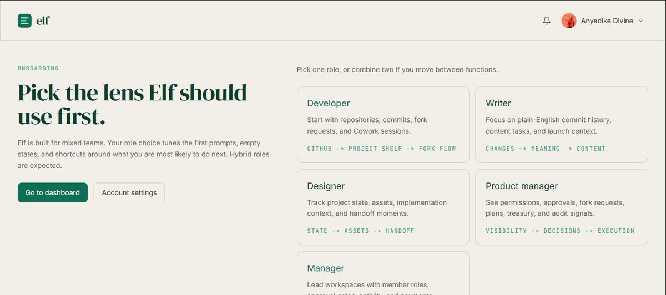
Task: Pick the Designer role card
Action: point(384,207)
